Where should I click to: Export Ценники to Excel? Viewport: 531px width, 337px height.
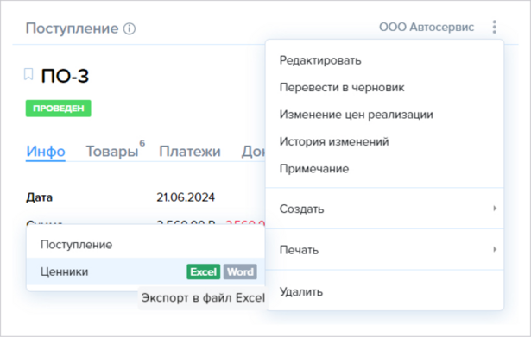coord(203,271)
